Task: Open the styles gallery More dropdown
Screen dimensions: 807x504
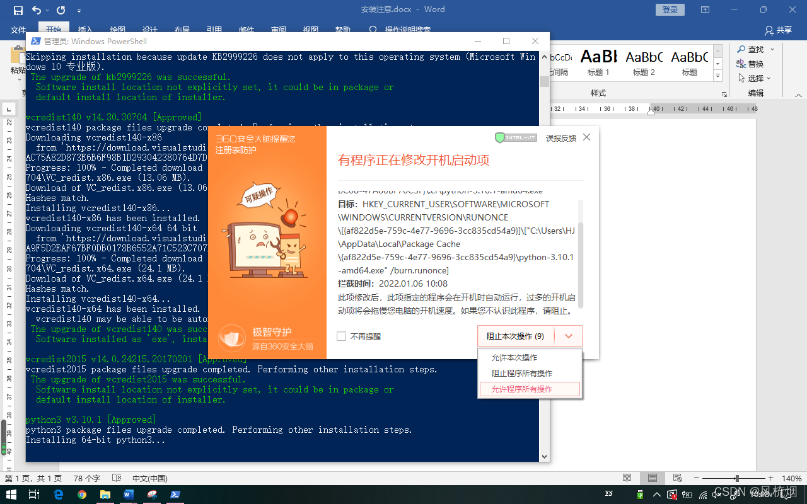Action: click(717, 76)
